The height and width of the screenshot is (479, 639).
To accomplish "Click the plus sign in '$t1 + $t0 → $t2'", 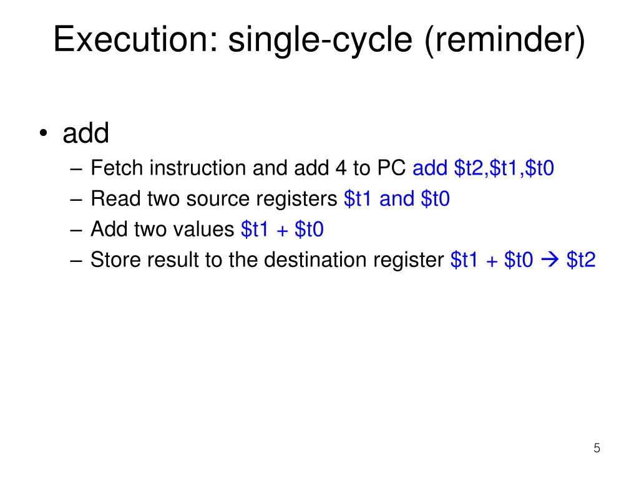I will tap(492, 261).
